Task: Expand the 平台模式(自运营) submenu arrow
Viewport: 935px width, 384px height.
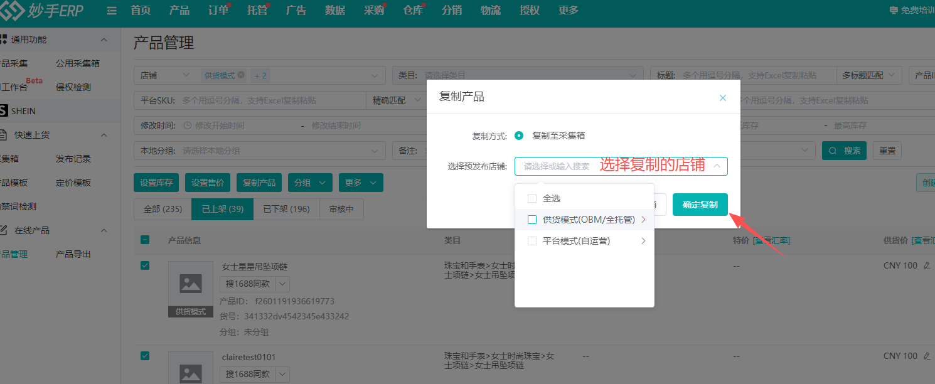Action: [643, 241]
